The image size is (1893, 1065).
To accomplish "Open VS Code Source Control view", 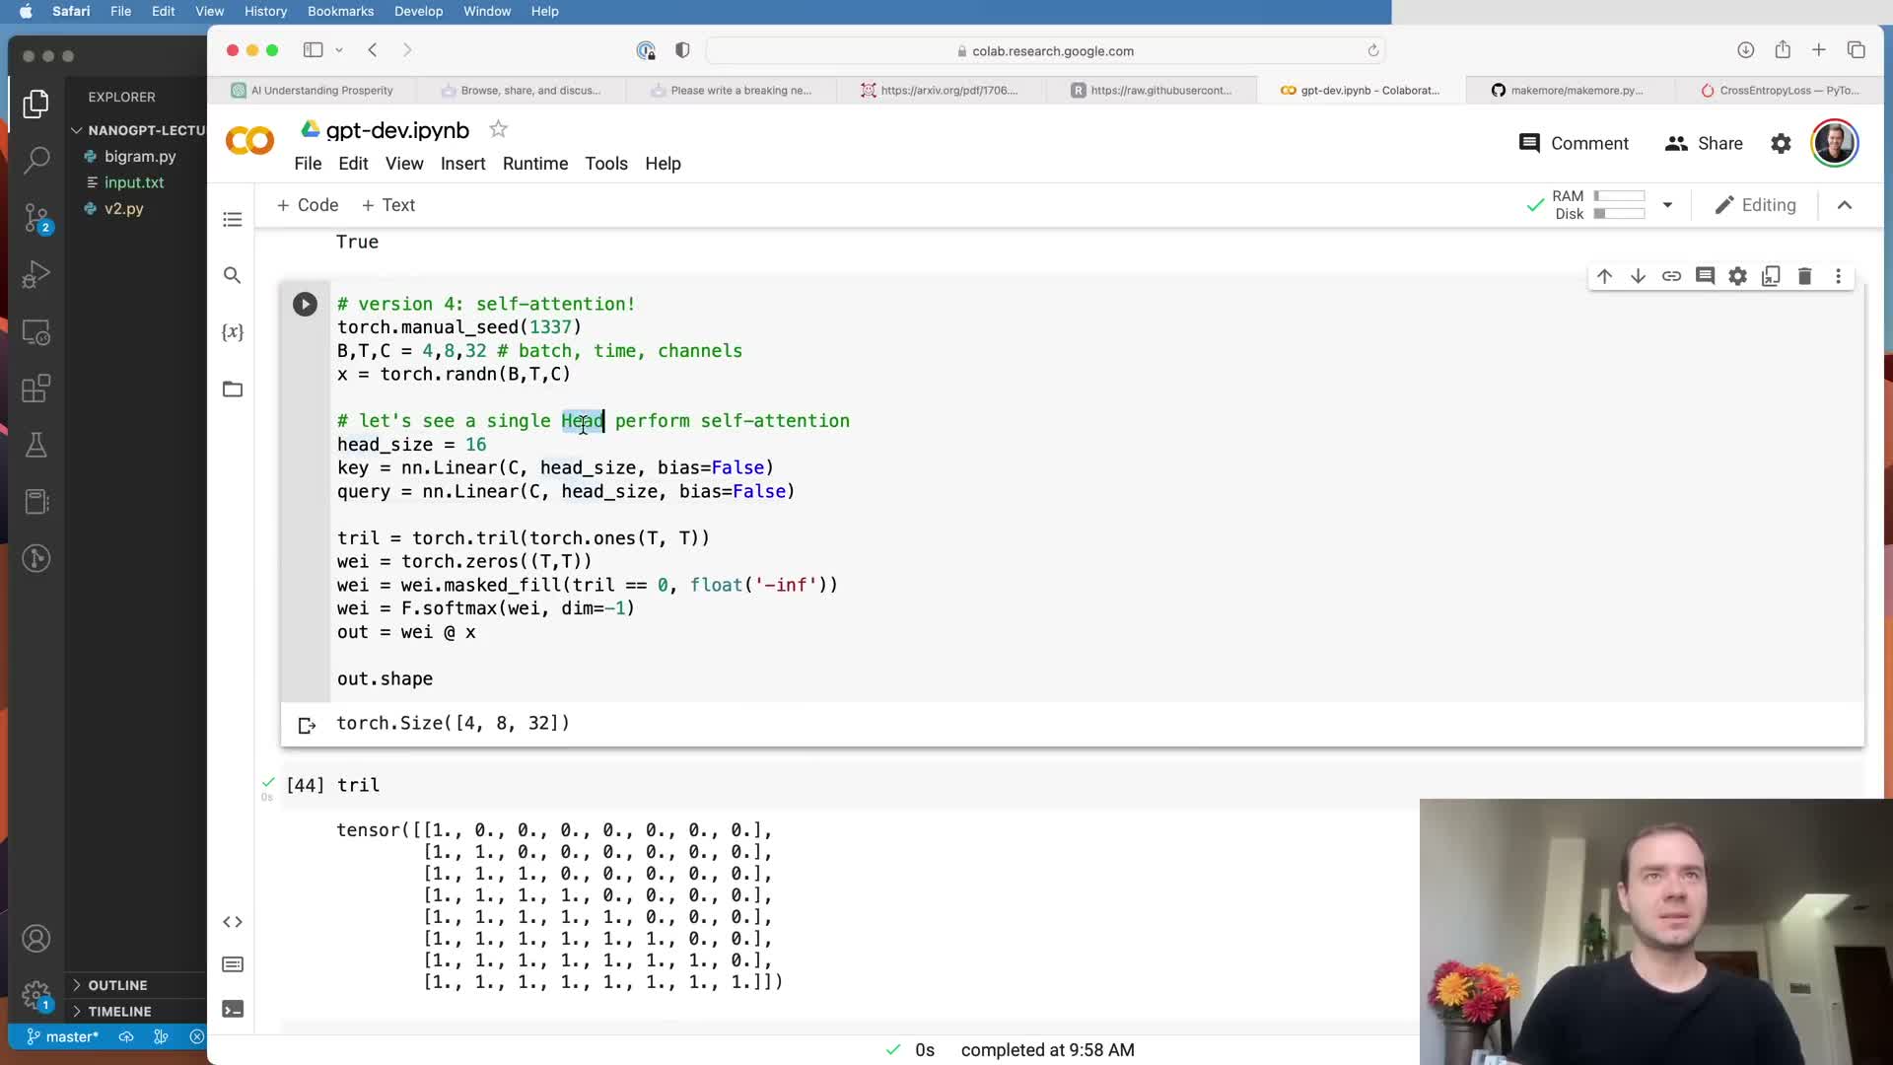I will tap(36, 217).
